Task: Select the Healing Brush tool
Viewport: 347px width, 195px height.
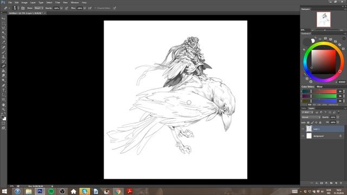Action: [x=4, y=47]
